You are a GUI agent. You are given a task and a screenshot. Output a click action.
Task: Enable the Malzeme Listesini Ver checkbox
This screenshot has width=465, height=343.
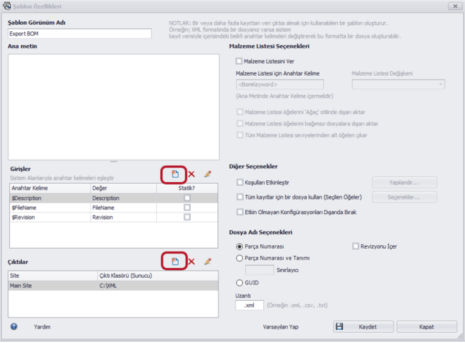(239, 61)
